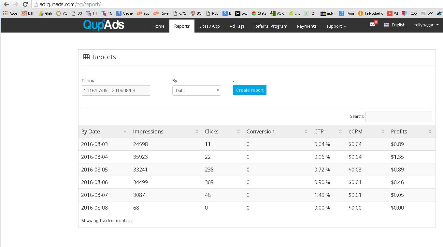Open the Referral Program tab

pyautogui.click(x=271, y=26)
